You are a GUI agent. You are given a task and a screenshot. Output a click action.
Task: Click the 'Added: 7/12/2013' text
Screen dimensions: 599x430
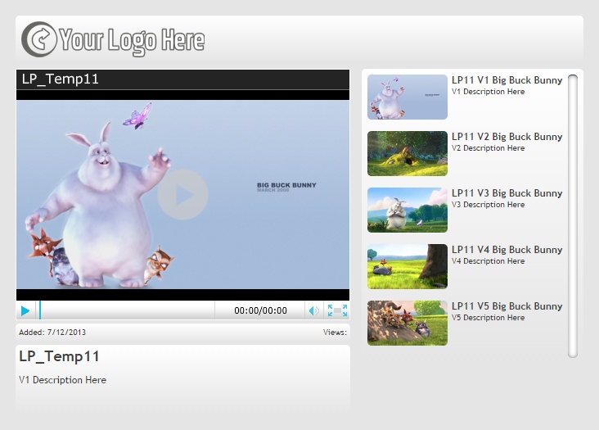(x=52, y=333)
